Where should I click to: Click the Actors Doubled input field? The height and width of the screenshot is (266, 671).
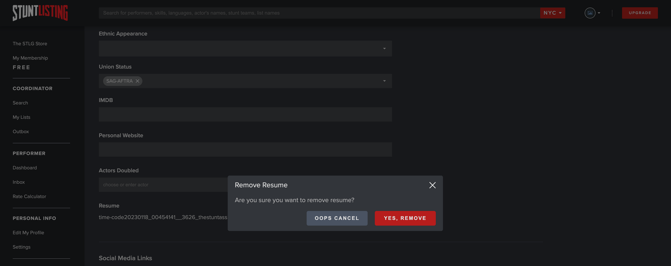point(163,185)
